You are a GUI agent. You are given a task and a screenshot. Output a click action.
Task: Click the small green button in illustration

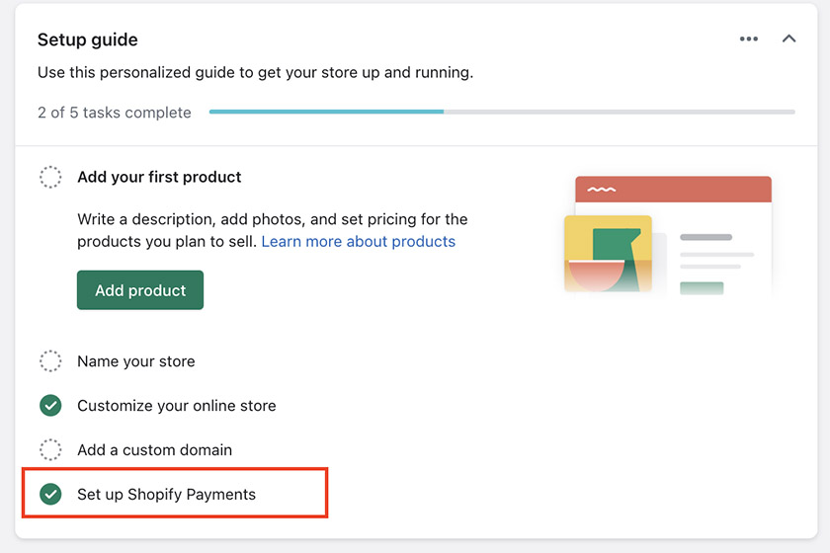702,288
